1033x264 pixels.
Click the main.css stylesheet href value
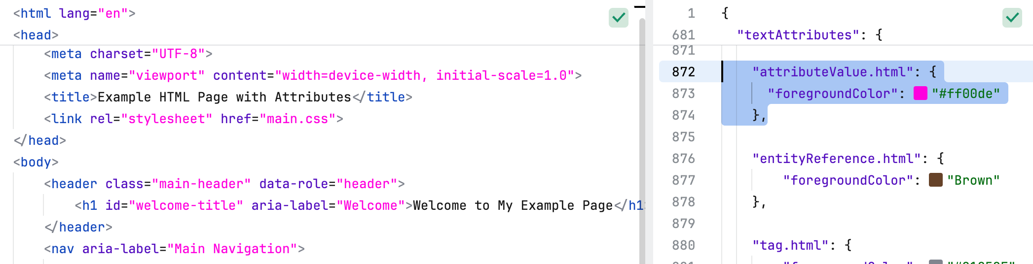point(297,119)
